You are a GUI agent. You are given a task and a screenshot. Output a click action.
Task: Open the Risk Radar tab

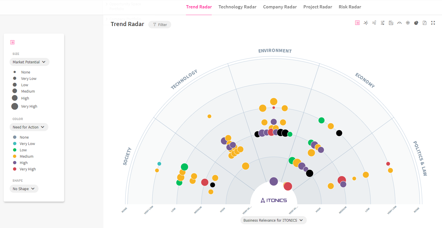(x=350, y=7)
